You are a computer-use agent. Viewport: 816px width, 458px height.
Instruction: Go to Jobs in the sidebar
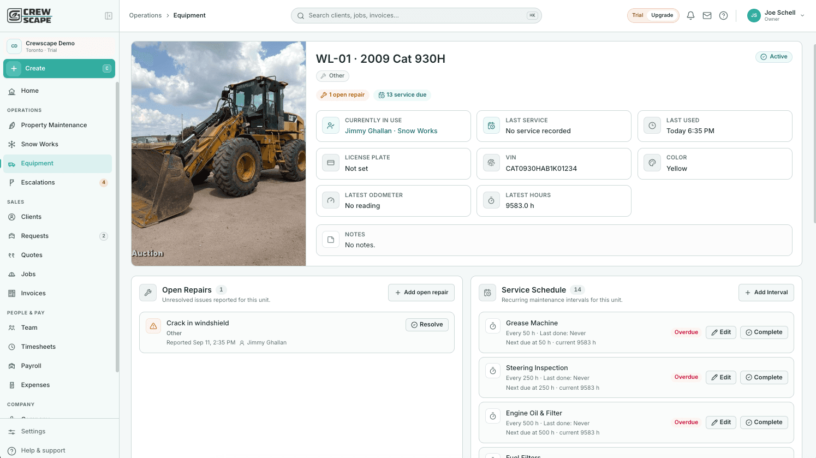(57, 274)
